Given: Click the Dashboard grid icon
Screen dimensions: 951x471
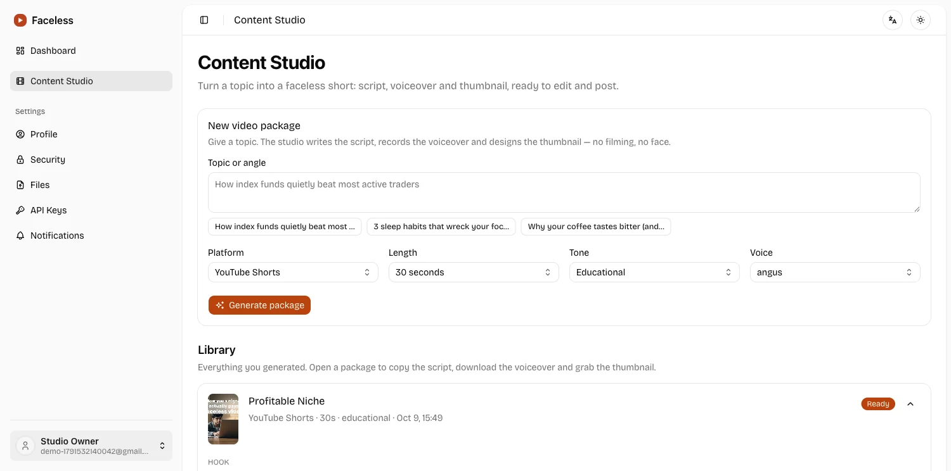Looking at the screenshot, I should tap(20, 51).
